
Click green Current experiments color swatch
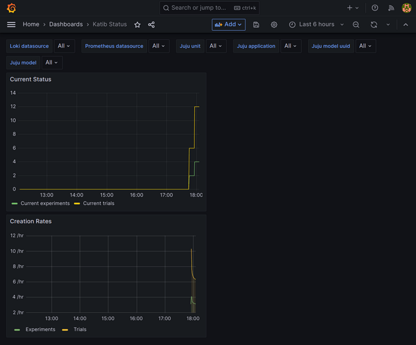(x=14, y=203)
